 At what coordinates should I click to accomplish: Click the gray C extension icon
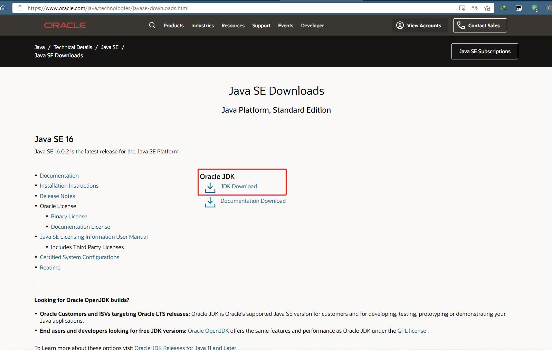[549, 8]
